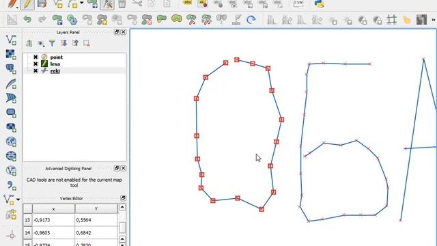Add Raster Layer from side toolbar
437x246 pixels.
point(11,55)
